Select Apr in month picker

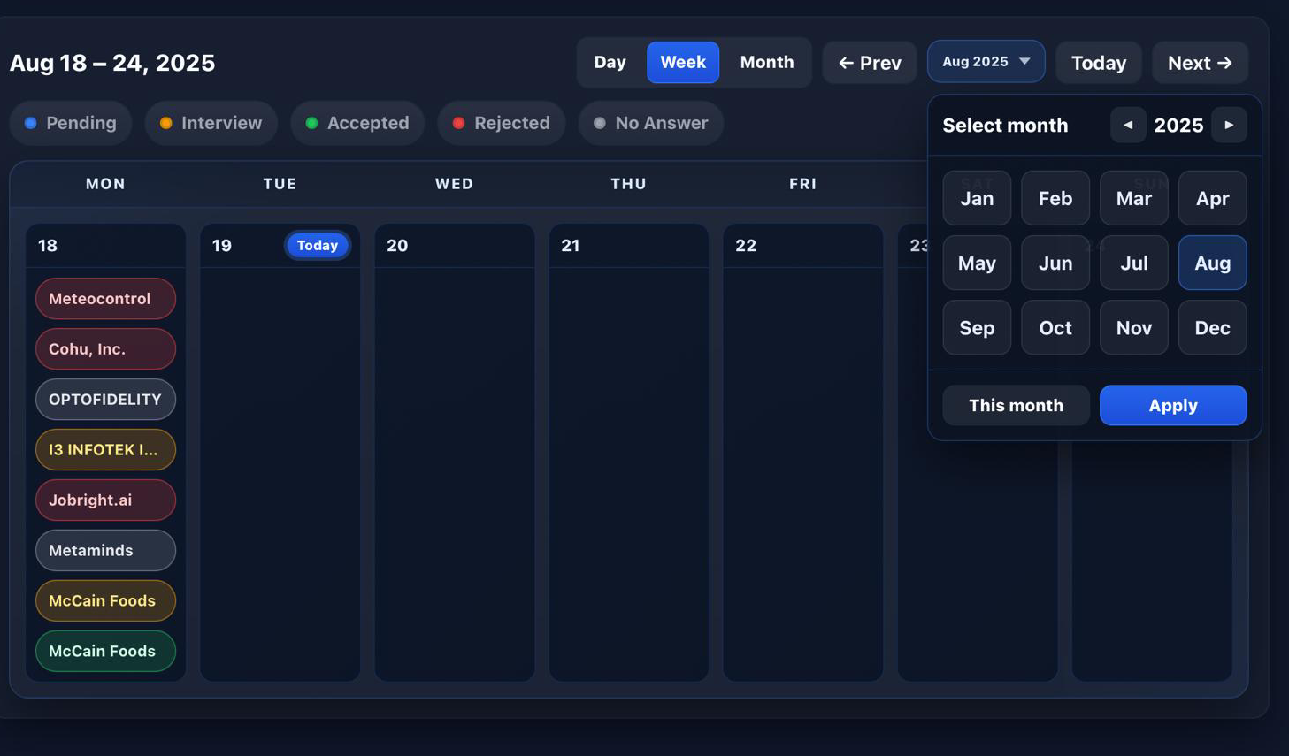1213,198
